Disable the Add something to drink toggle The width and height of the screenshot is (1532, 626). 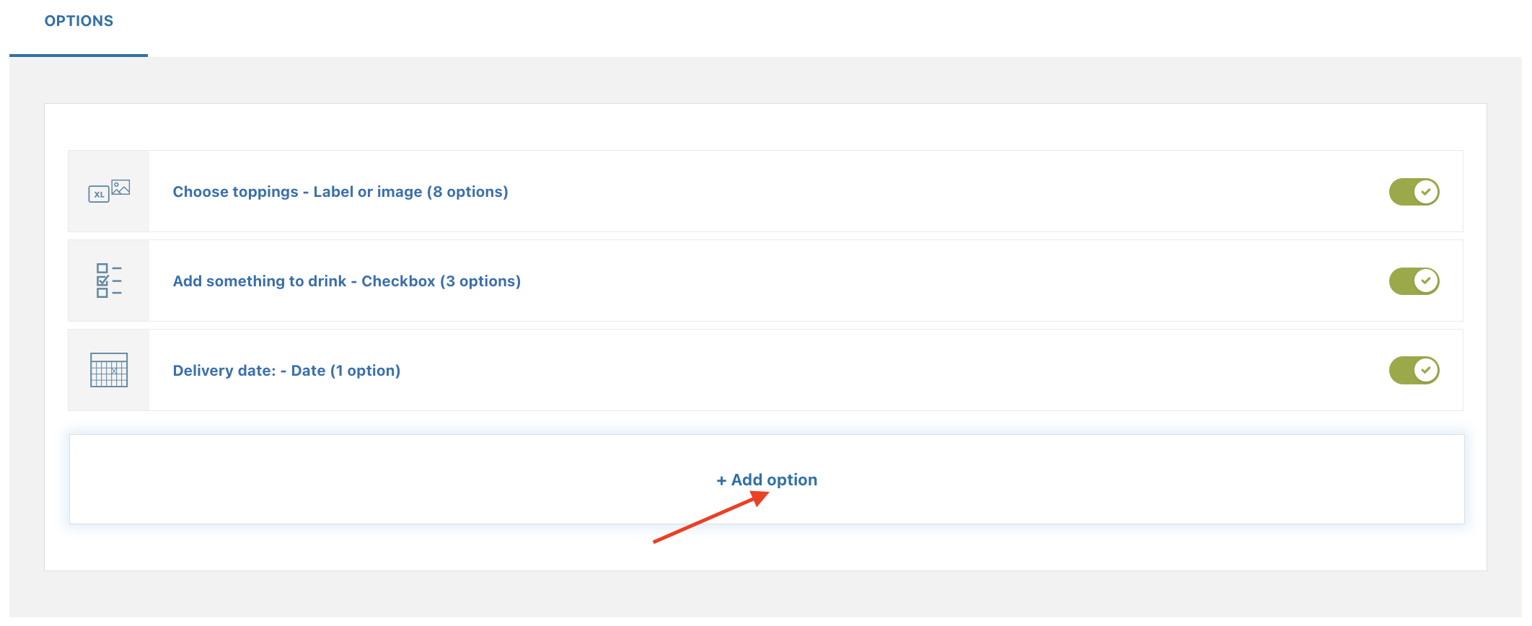(x=1414, y=281)
